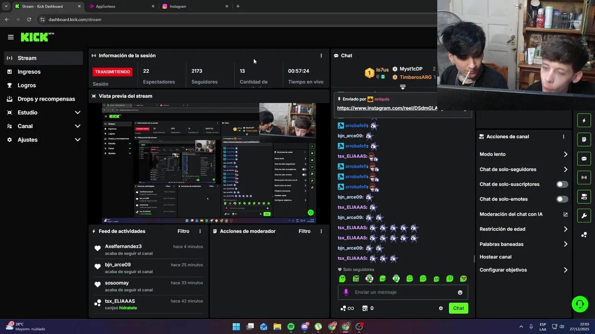This screenshot has height=334, width=595.
Task: Select Ingresos in the sidebar
Action: pos(44,72)
